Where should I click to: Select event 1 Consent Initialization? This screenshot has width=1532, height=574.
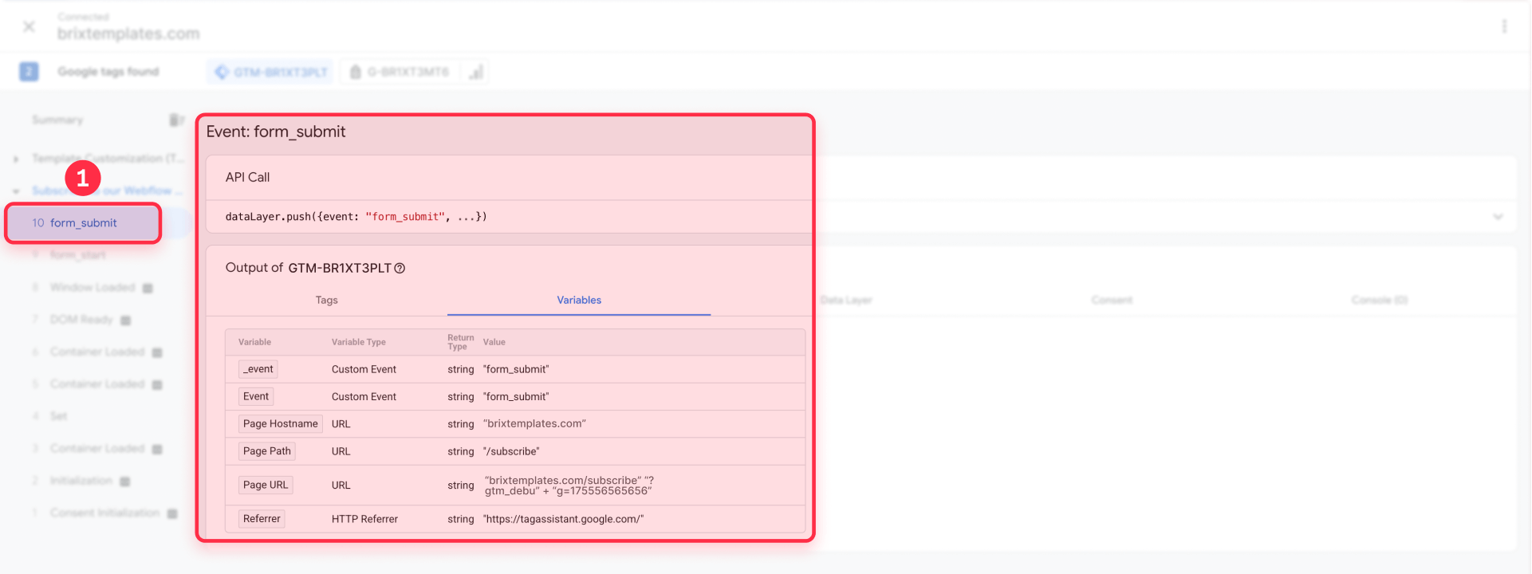(x=104, y=513)
